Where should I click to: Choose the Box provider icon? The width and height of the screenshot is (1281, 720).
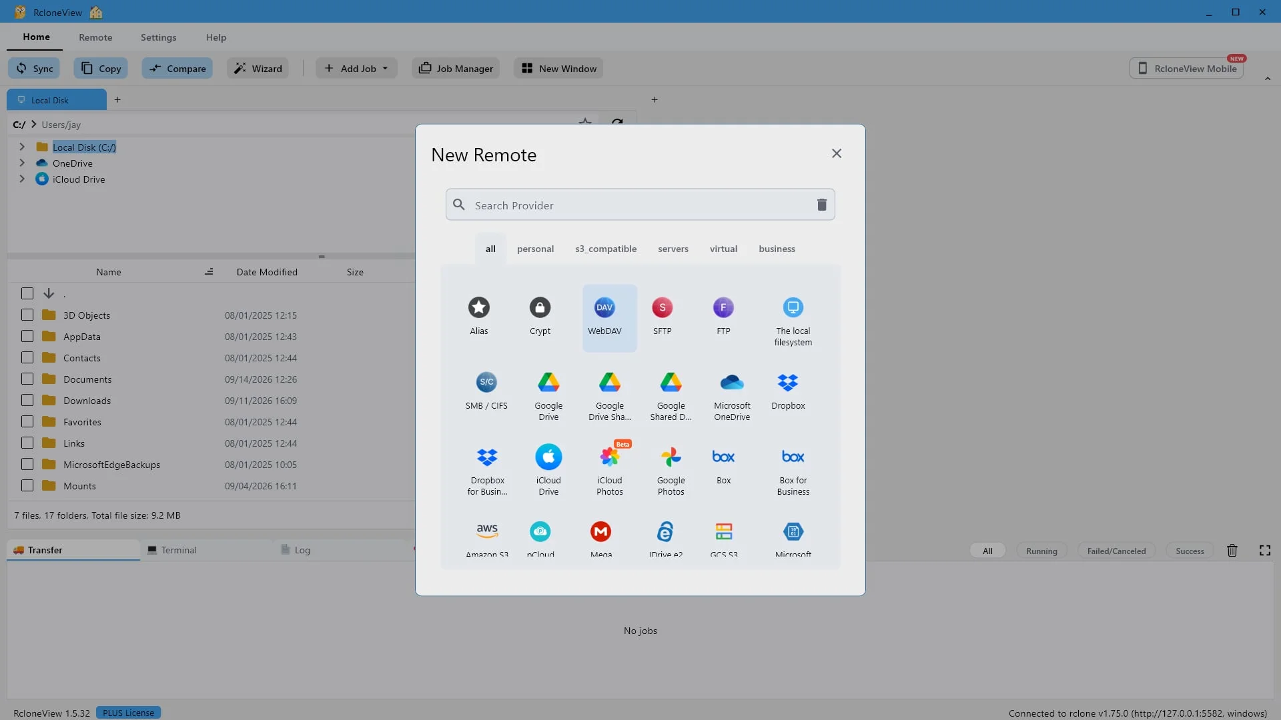click(723, 457)
